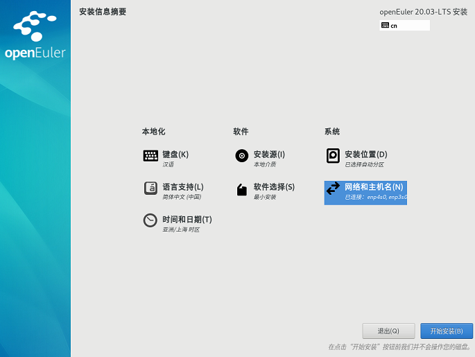Open 语言支持(L) configuration

coord(183,187)
